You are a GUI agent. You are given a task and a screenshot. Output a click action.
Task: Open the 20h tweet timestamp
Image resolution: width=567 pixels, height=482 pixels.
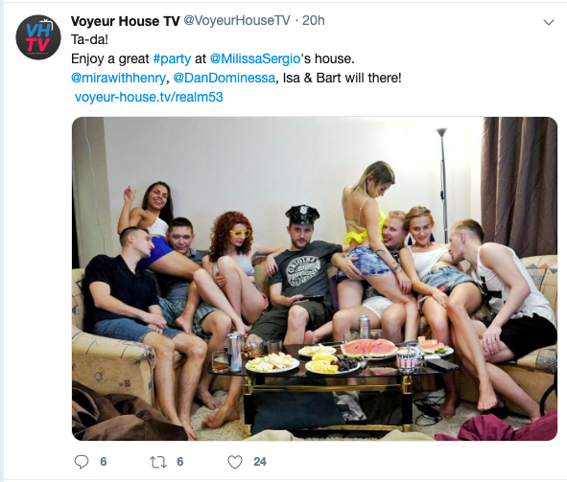coord(313,20)
